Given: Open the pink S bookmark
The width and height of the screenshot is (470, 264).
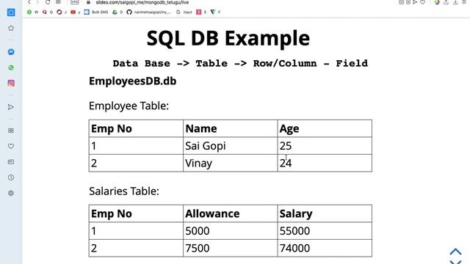Looking at the screenshot, I should 201,12.
